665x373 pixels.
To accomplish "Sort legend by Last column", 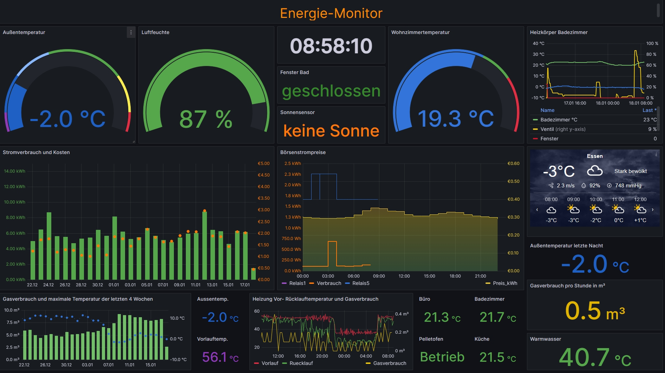I will click(x=647, y=110).
